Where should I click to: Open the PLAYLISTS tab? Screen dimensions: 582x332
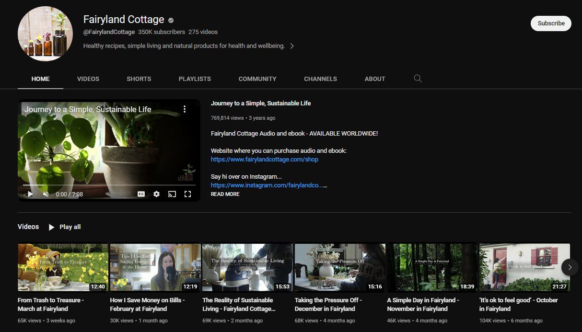(x=195, y=79)
